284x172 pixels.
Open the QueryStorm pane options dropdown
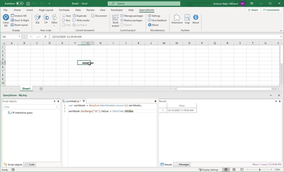click(271, 95)
